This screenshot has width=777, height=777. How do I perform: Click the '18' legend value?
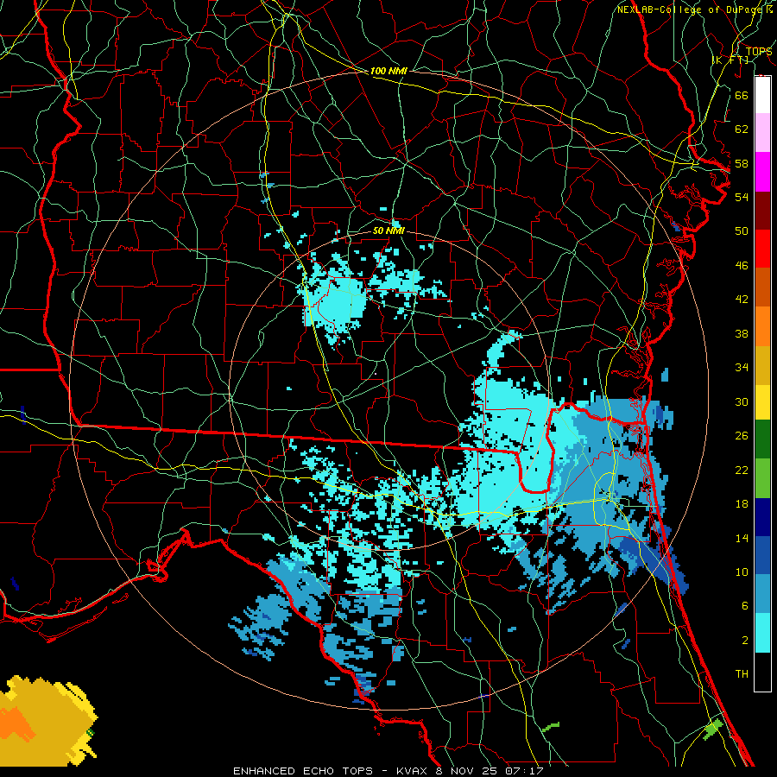click(x=742, y=504)
